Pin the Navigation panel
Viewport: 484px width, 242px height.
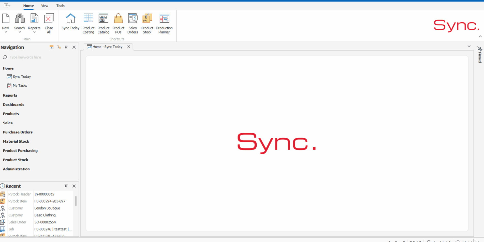[66, 47]
